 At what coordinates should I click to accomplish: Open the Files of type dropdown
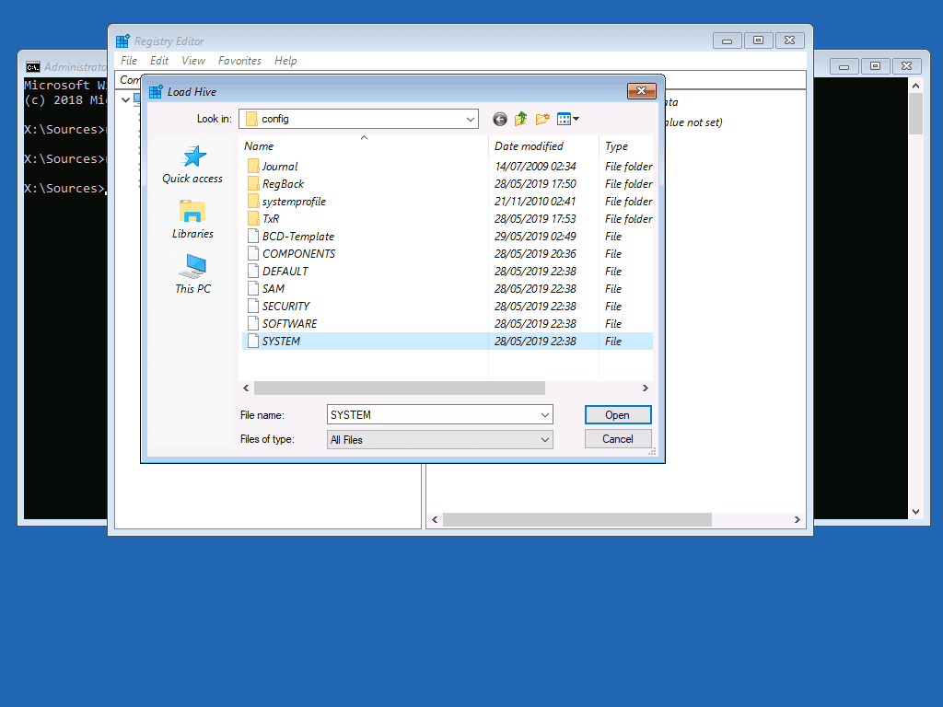545,439
